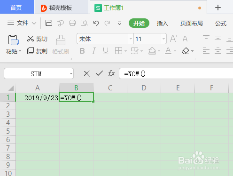Add a new tab with plus button
233x176 pixels.
click(218, 8)
